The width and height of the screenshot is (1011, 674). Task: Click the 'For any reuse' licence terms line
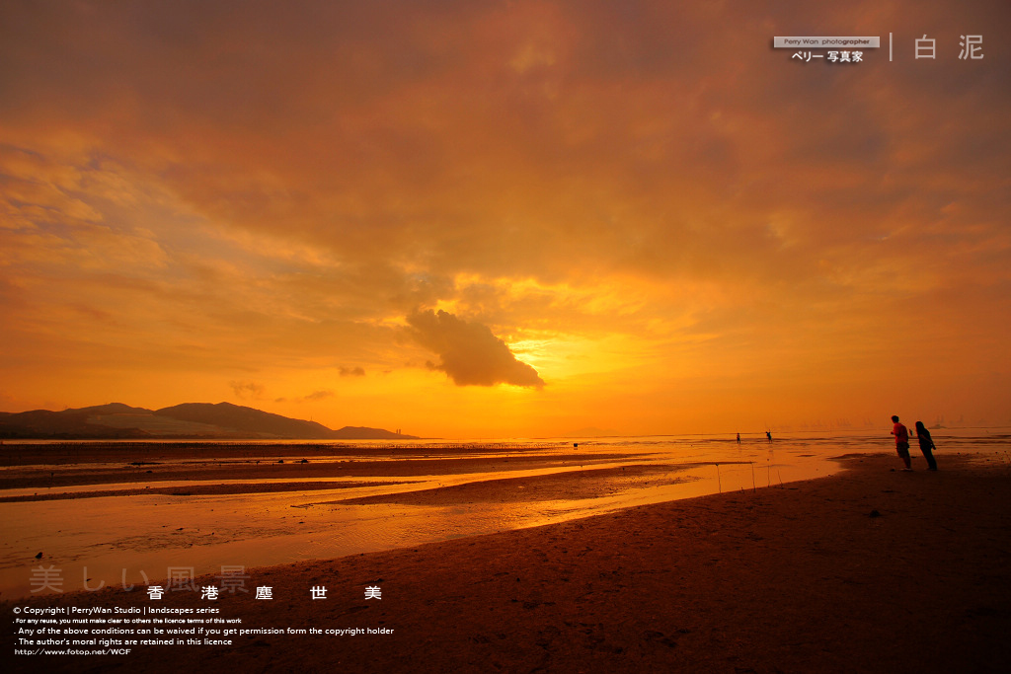pos(127,621)
